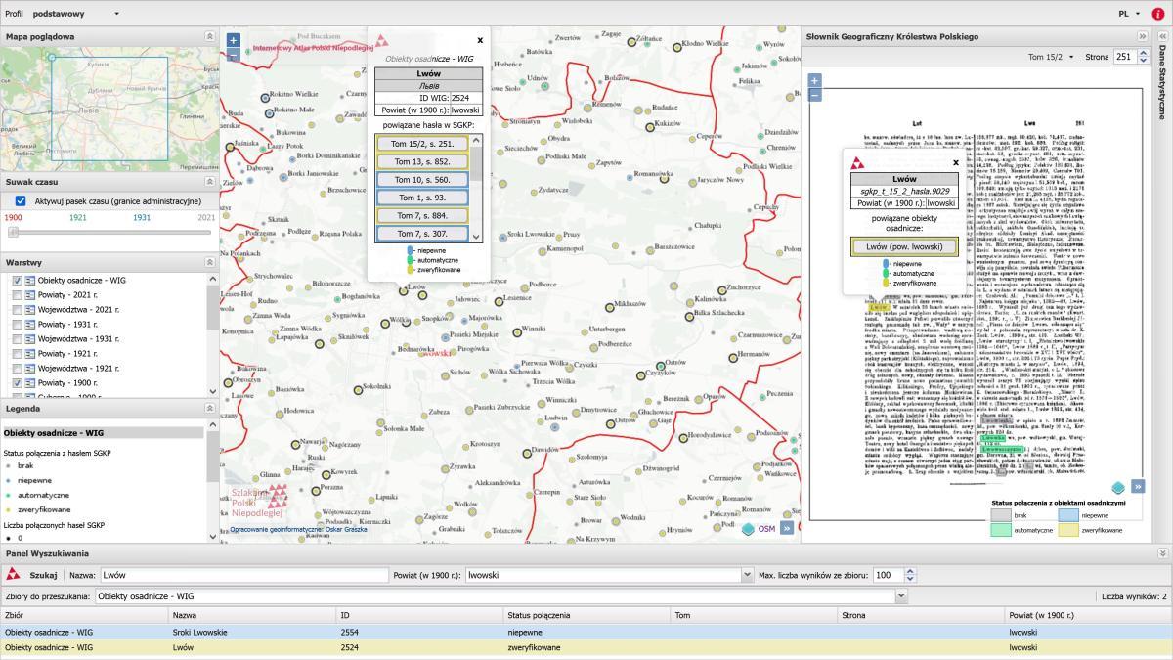Open the Tom 15/2 volume dropdown

(x=1051, y=57)
